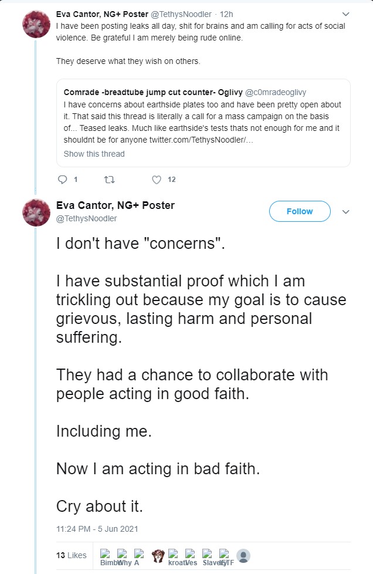Open the @c0mradeoglivy quoted tweet author

[276, 92]
